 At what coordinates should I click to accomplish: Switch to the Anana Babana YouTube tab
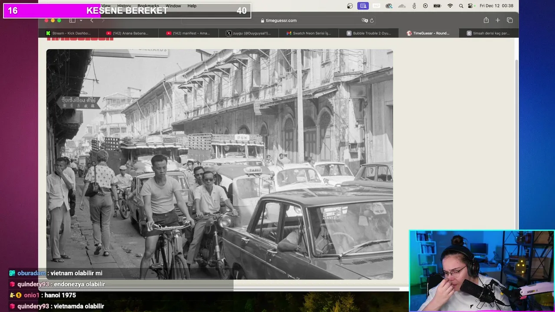pyautogui.click(x=128, y=33)
